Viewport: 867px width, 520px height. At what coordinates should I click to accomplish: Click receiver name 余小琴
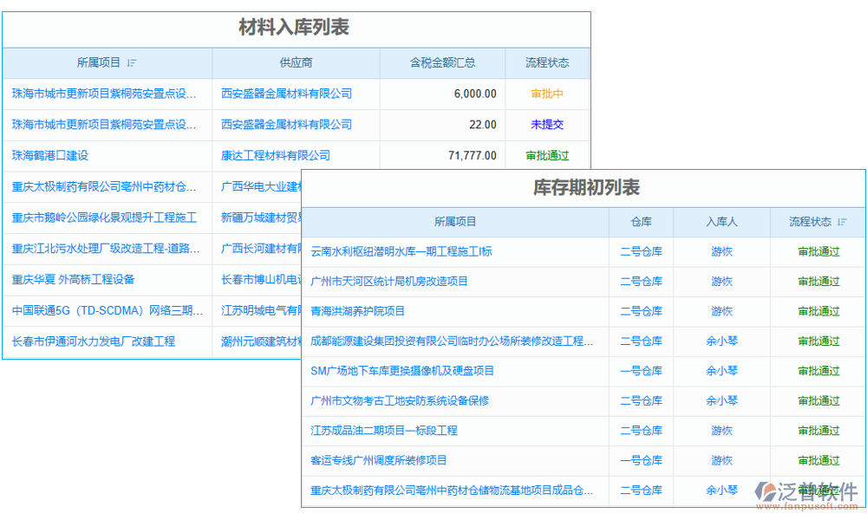pos(722,341)
